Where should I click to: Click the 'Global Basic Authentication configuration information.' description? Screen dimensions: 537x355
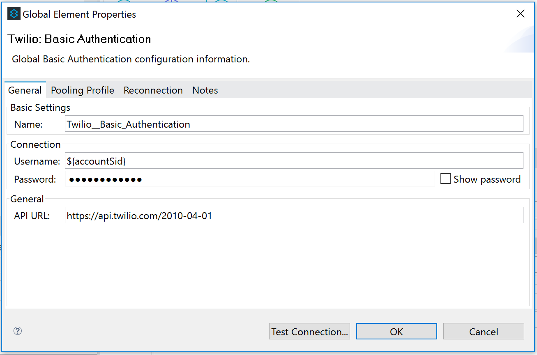[x=131, y=59]
